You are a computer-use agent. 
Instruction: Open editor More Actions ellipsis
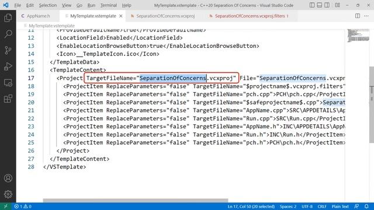pos(366,16)
